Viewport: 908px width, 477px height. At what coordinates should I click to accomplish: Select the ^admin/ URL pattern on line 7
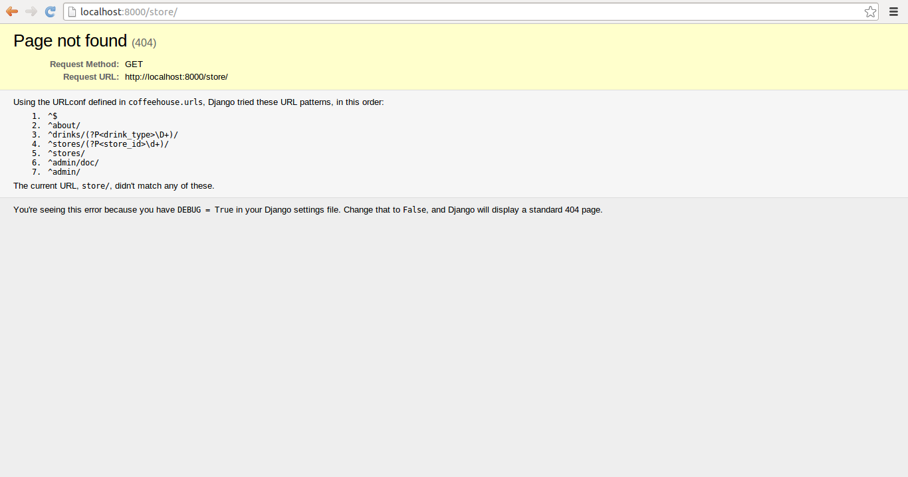tap(64, 172)
